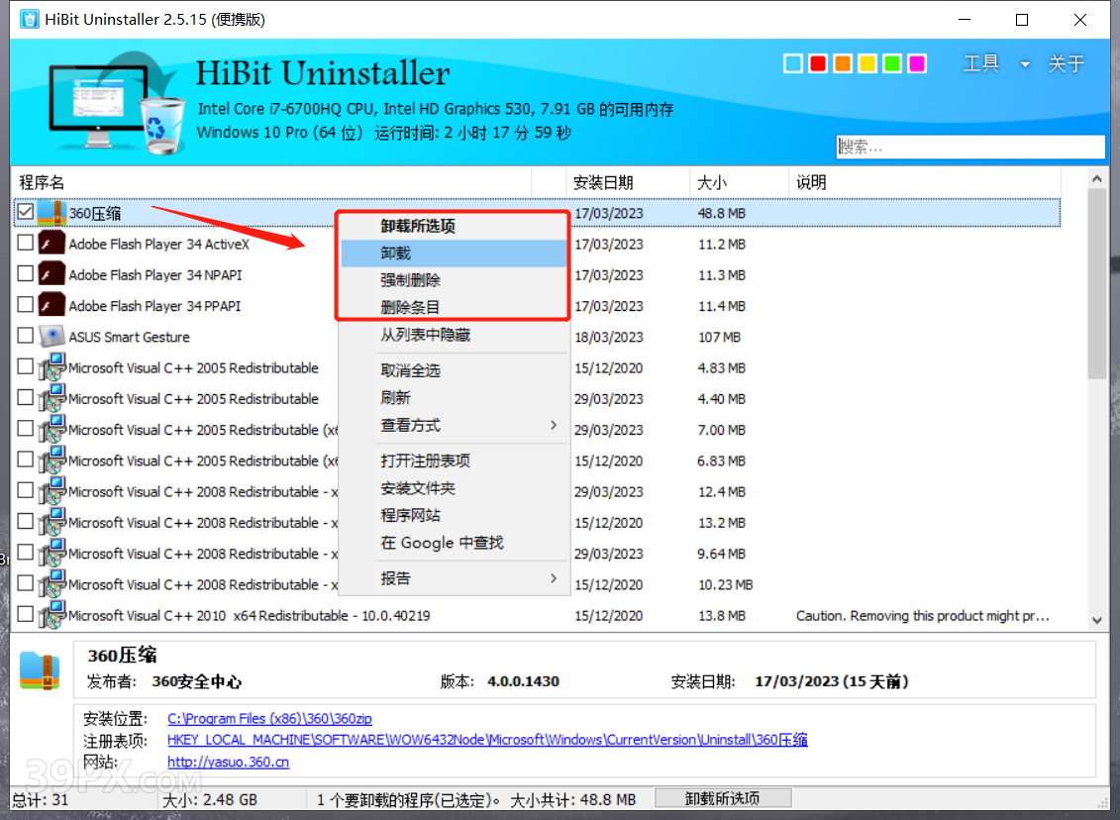Click 在 Google 中查找 menu entry

[454, 542]
